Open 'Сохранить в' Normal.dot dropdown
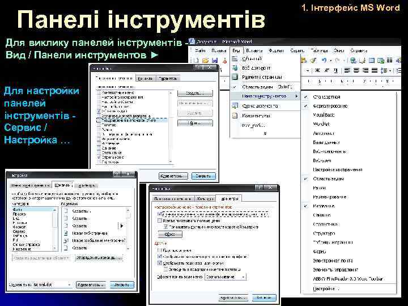This screenshot has width=408, height=306. click(x=52, y=284)
